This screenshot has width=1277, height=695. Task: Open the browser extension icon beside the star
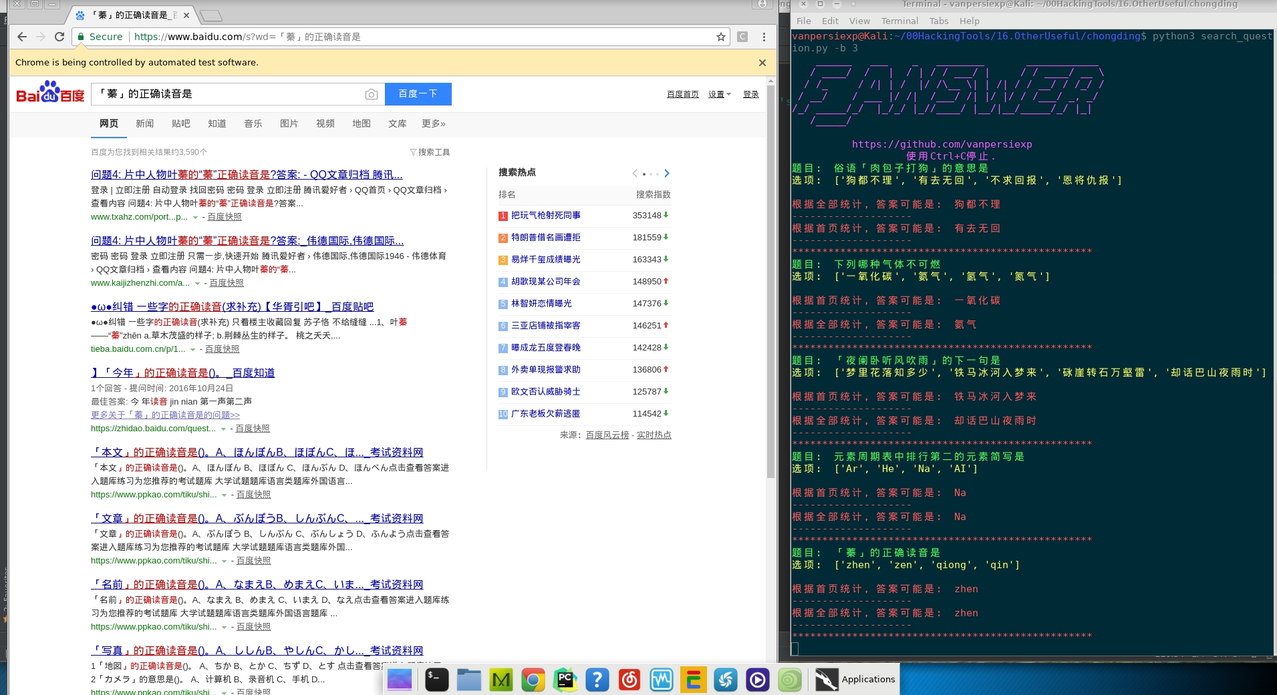(742, 37)
